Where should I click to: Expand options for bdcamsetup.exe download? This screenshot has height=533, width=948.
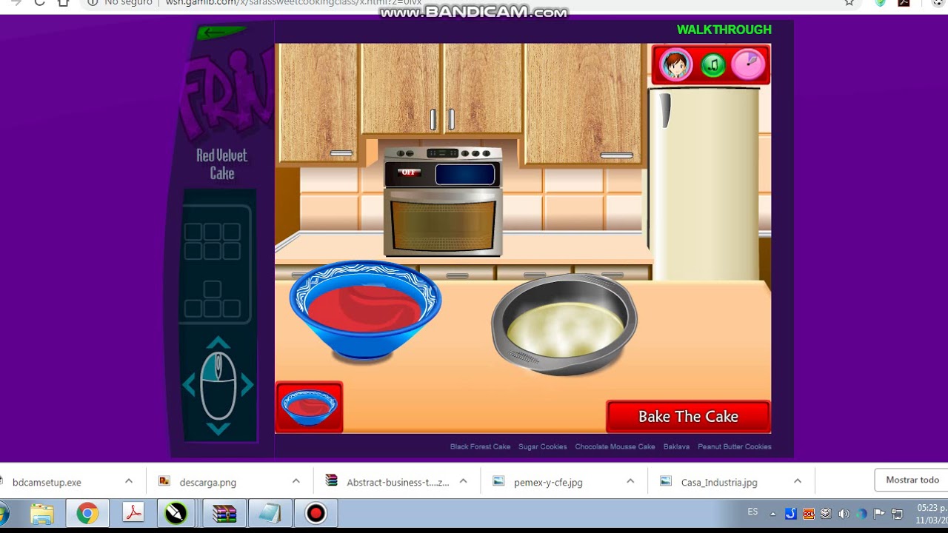point(128,481)
